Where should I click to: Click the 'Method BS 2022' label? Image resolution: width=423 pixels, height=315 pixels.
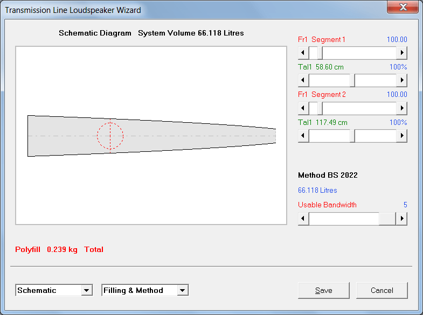[328, 175]
